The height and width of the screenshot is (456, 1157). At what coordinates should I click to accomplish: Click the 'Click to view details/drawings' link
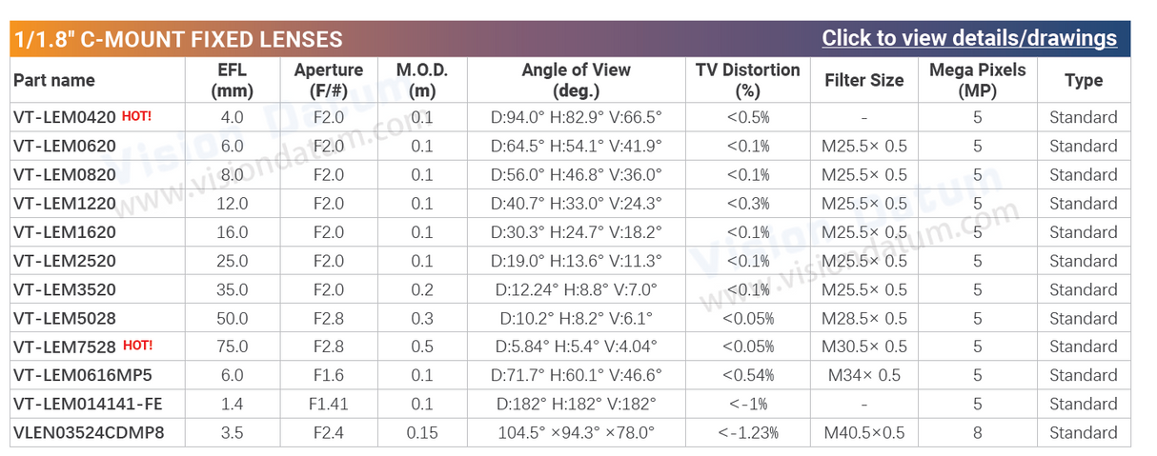point(968,38)
